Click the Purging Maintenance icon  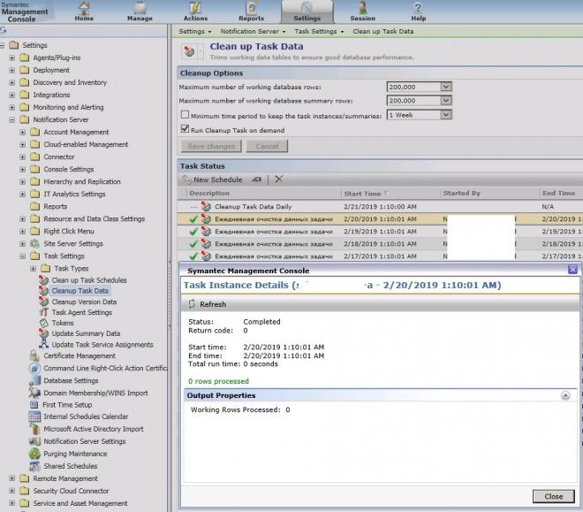[x=34, y=454]
